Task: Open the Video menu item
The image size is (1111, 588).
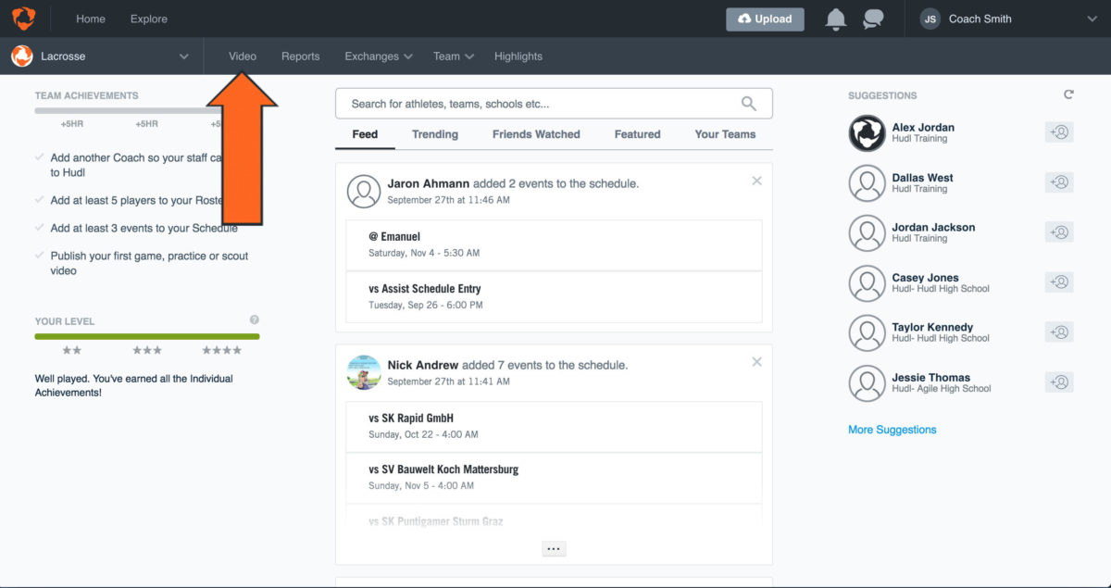Action: click(243, 56)
